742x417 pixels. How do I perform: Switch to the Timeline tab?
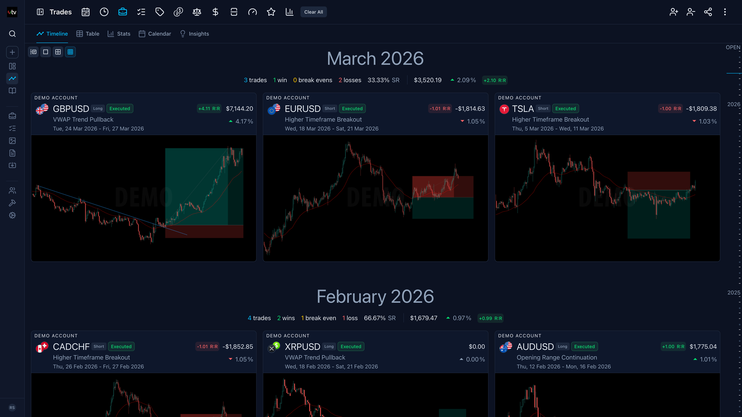tap(52, 34)
